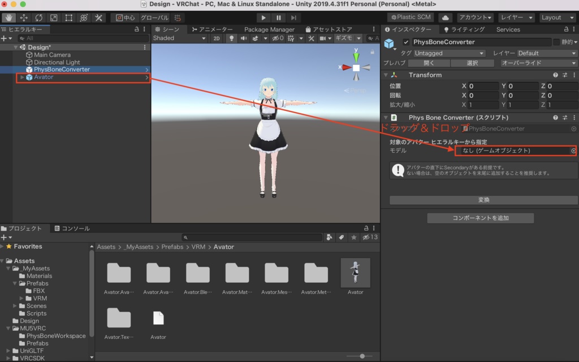Toggle scene lighting in the Scene view toolbar
This screenshot has width=579, height=362.
pyautogui.click(x=231, y=37)
